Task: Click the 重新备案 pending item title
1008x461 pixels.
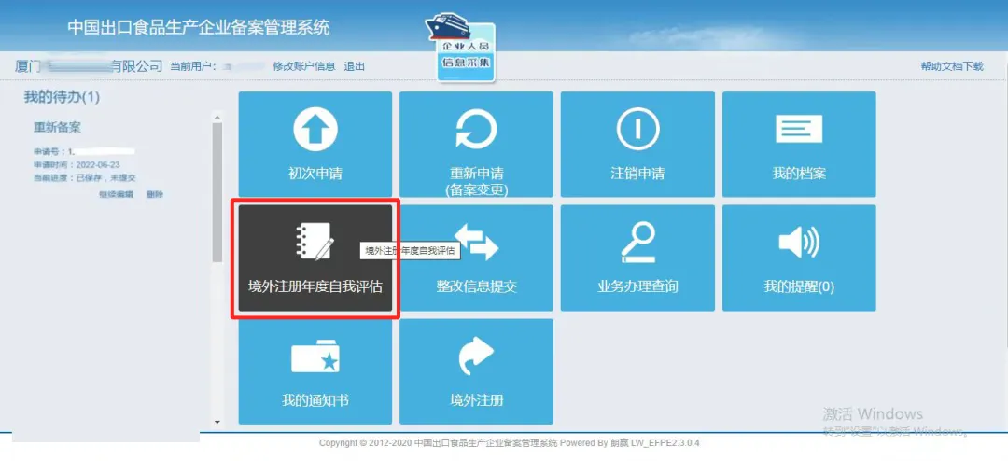Action: pyautogui.click(x=57, y=127)
